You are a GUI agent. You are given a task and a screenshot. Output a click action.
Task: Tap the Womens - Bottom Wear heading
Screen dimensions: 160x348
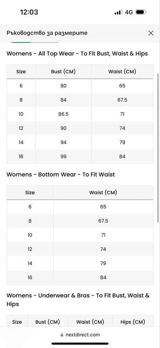coord(60,175)
